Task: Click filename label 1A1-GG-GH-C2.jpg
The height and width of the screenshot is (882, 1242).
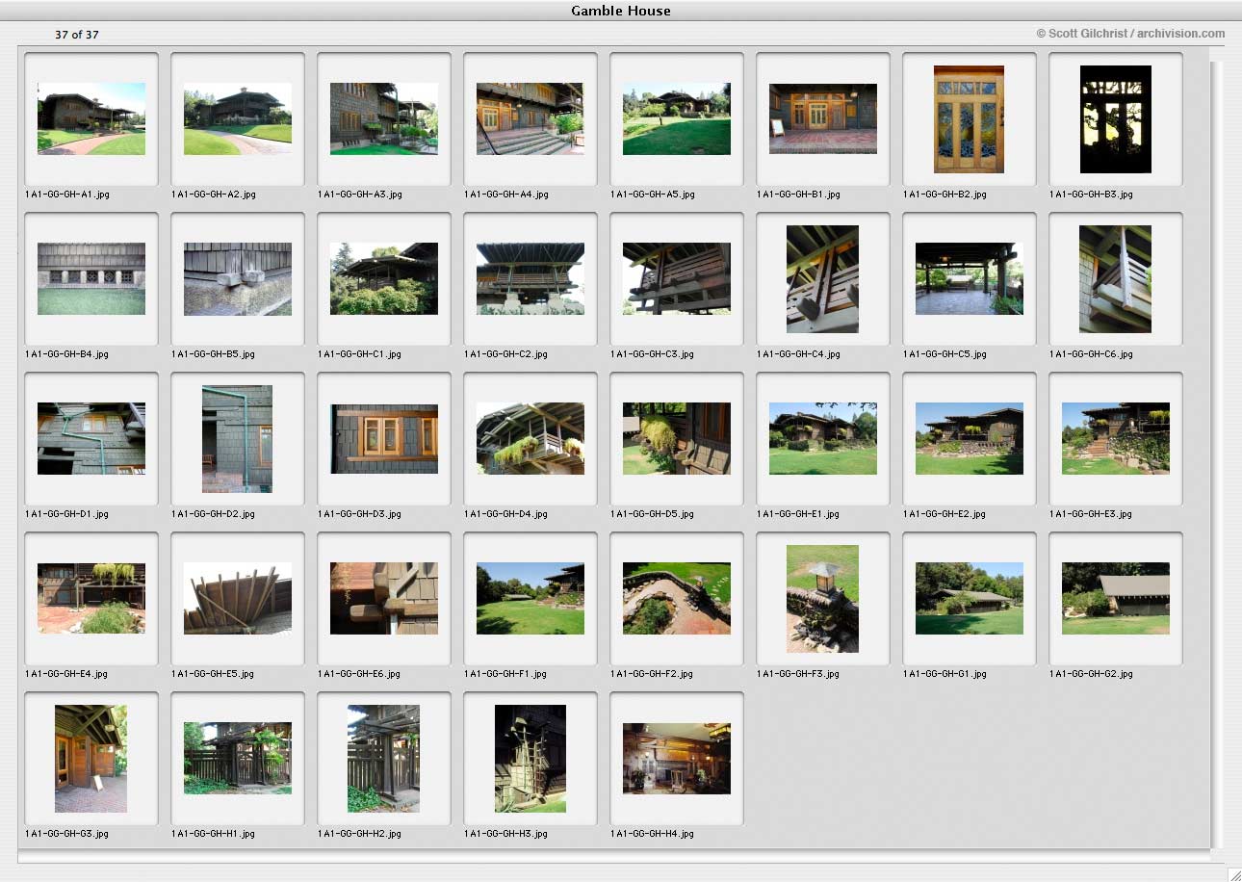Action: click(x=506, y=354)
